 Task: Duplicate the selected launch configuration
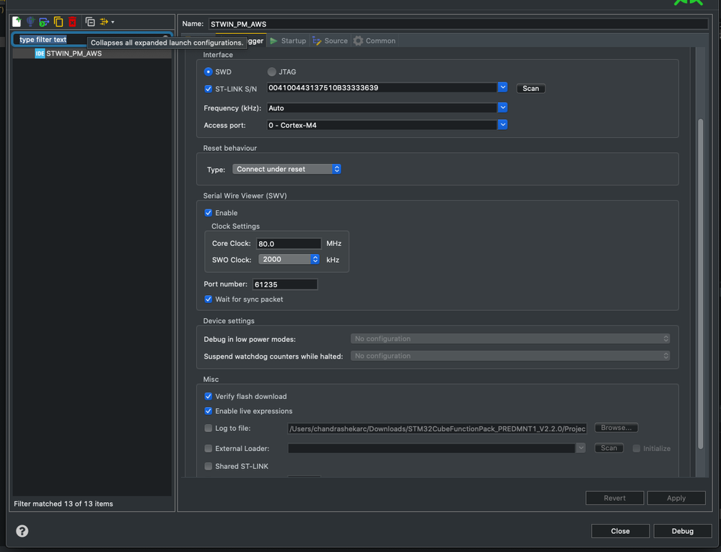pos(58,22)
